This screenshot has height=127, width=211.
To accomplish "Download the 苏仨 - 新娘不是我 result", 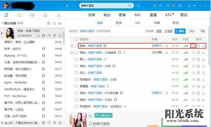I will [x=203, y=73].
